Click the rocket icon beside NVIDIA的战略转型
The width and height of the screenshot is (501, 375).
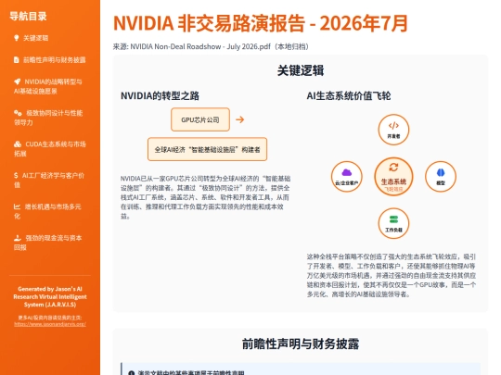[18, 81]
